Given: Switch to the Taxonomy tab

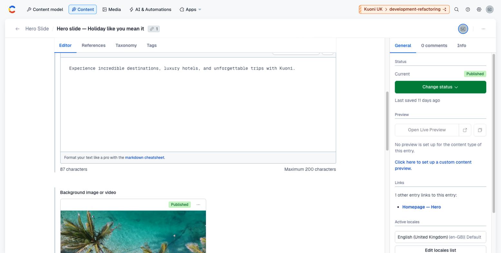Looking at the screenshot, I should click(x=126, y=46).
